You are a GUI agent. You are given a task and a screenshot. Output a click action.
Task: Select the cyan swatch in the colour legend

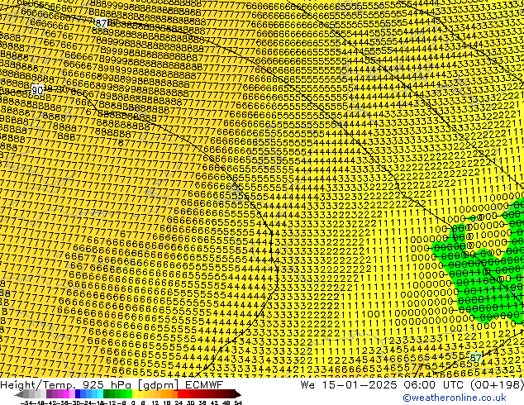coord(100,394)
